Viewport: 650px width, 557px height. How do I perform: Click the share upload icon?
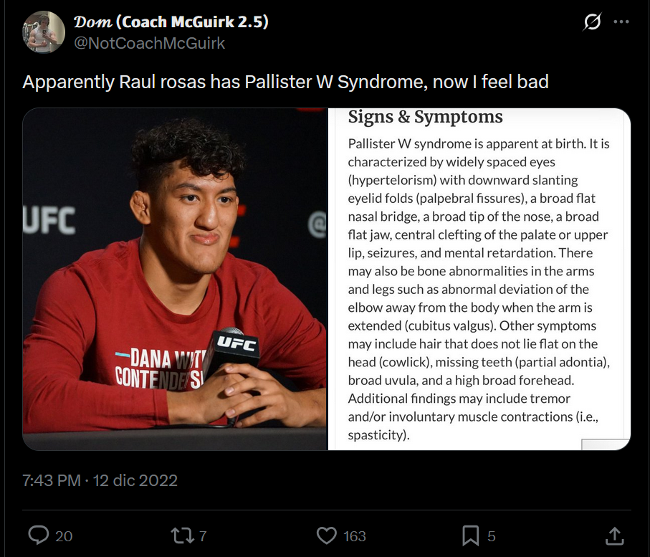614,535
